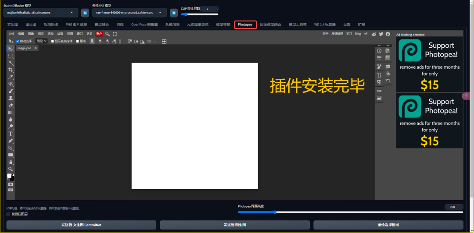Open the Paragraph panel icon
The width and height of the screenshot is (474, 233).
379,82
